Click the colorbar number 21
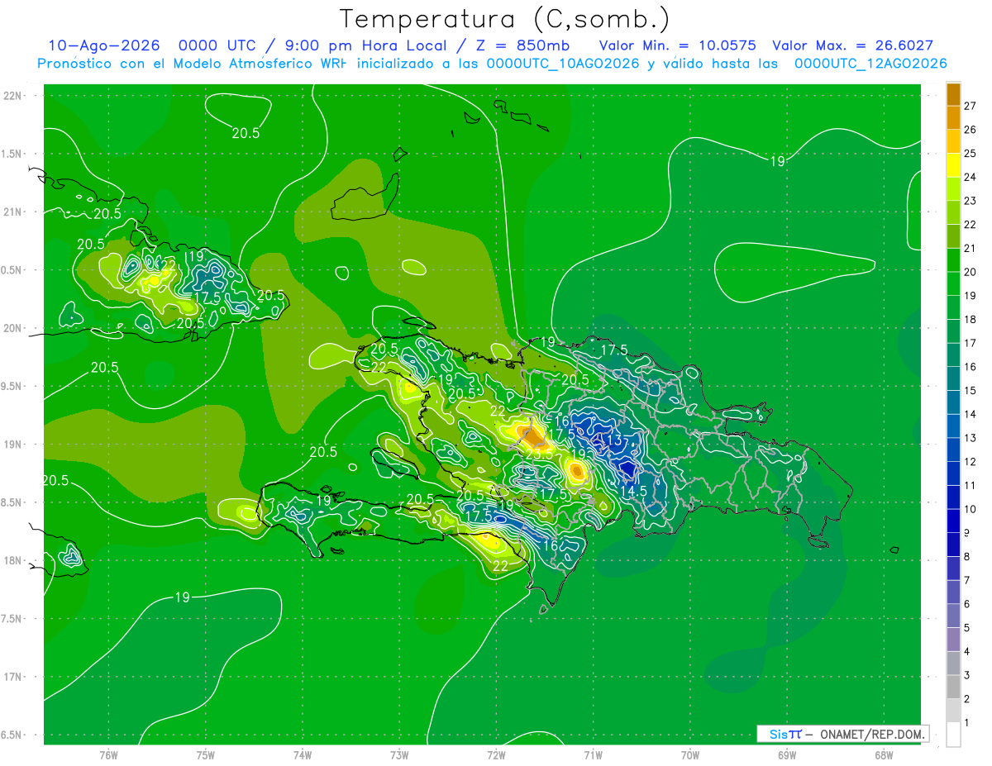This screenshot has height=766, width=992. (970, 249)
